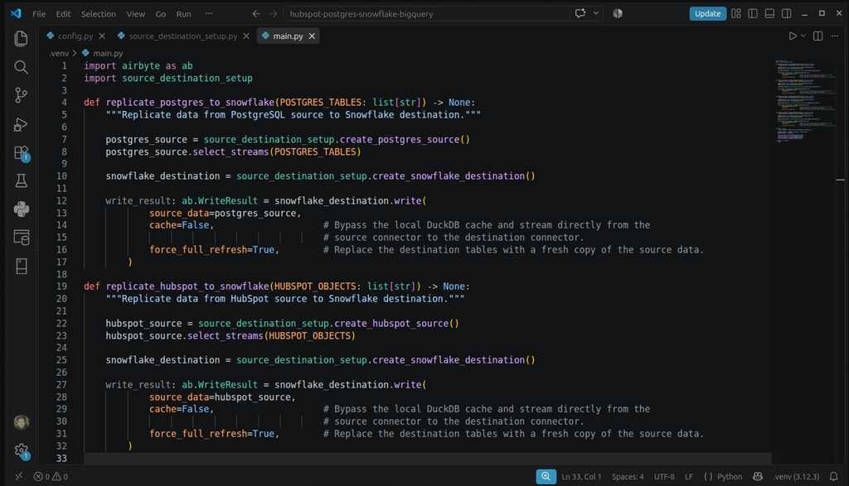Click the hubspot-postgres-snowflake-bigquery search box
The height and width of the screenshot is (486, 849).
click(x=427, y=13)
